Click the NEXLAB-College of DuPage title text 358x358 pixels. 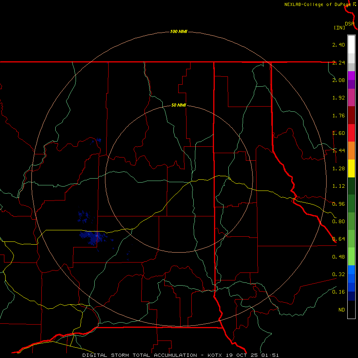pos(318,4)
